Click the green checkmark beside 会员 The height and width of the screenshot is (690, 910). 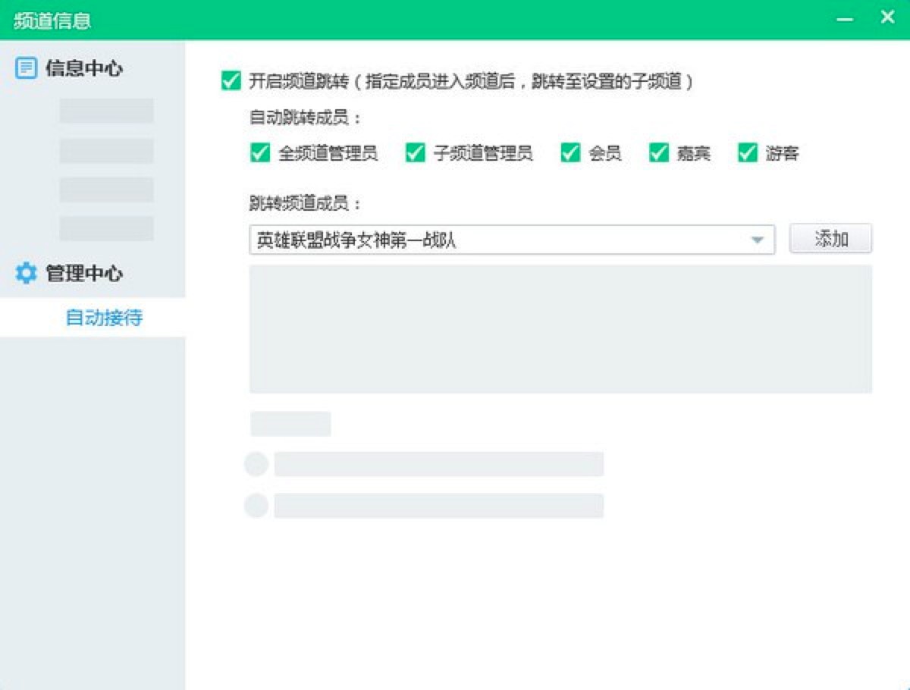[x=571, y=153]
